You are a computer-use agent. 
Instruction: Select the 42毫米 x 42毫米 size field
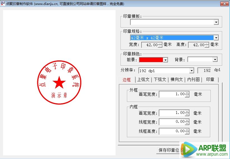tap(172, 38)
